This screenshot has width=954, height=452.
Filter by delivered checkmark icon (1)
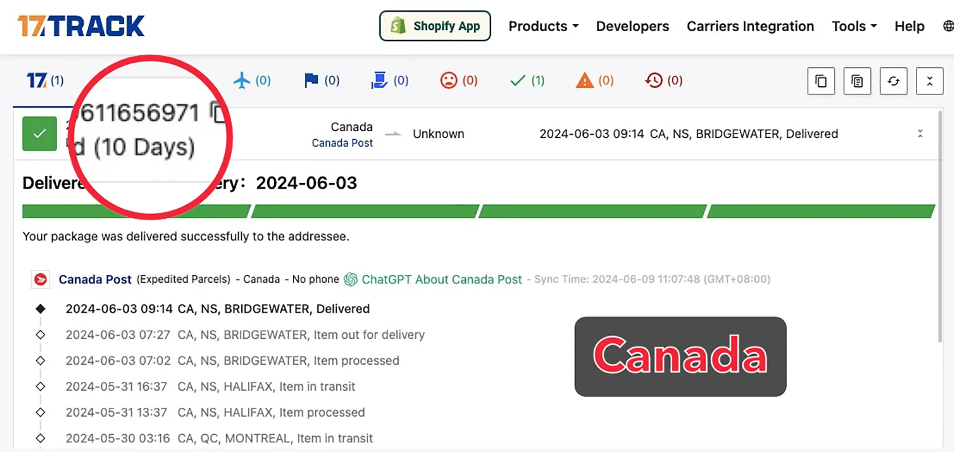point(527,80)
